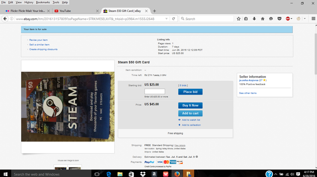
Task: Click the delivery estimate help icon
Action: coord(197,157)
